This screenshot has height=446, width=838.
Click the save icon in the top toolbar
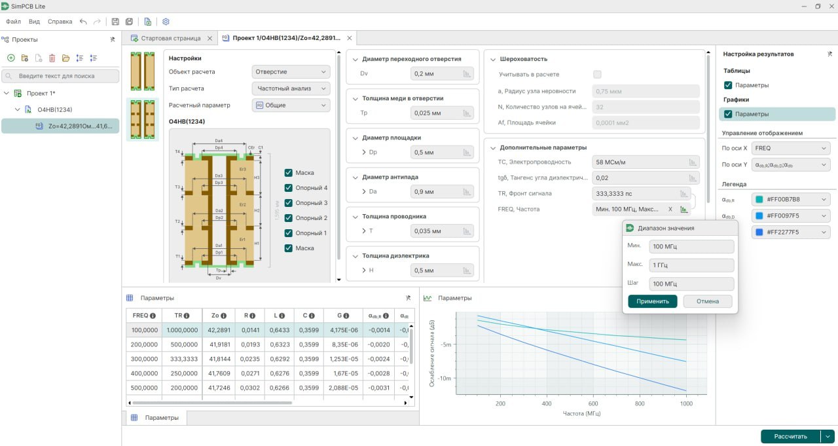115,22
